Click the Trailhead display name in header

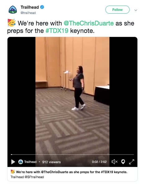coord(30,7)
